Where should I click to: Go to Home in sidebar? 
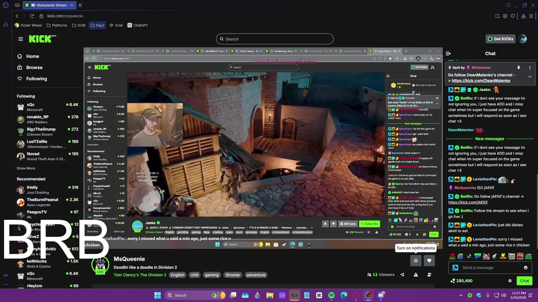tap(28, 56)
